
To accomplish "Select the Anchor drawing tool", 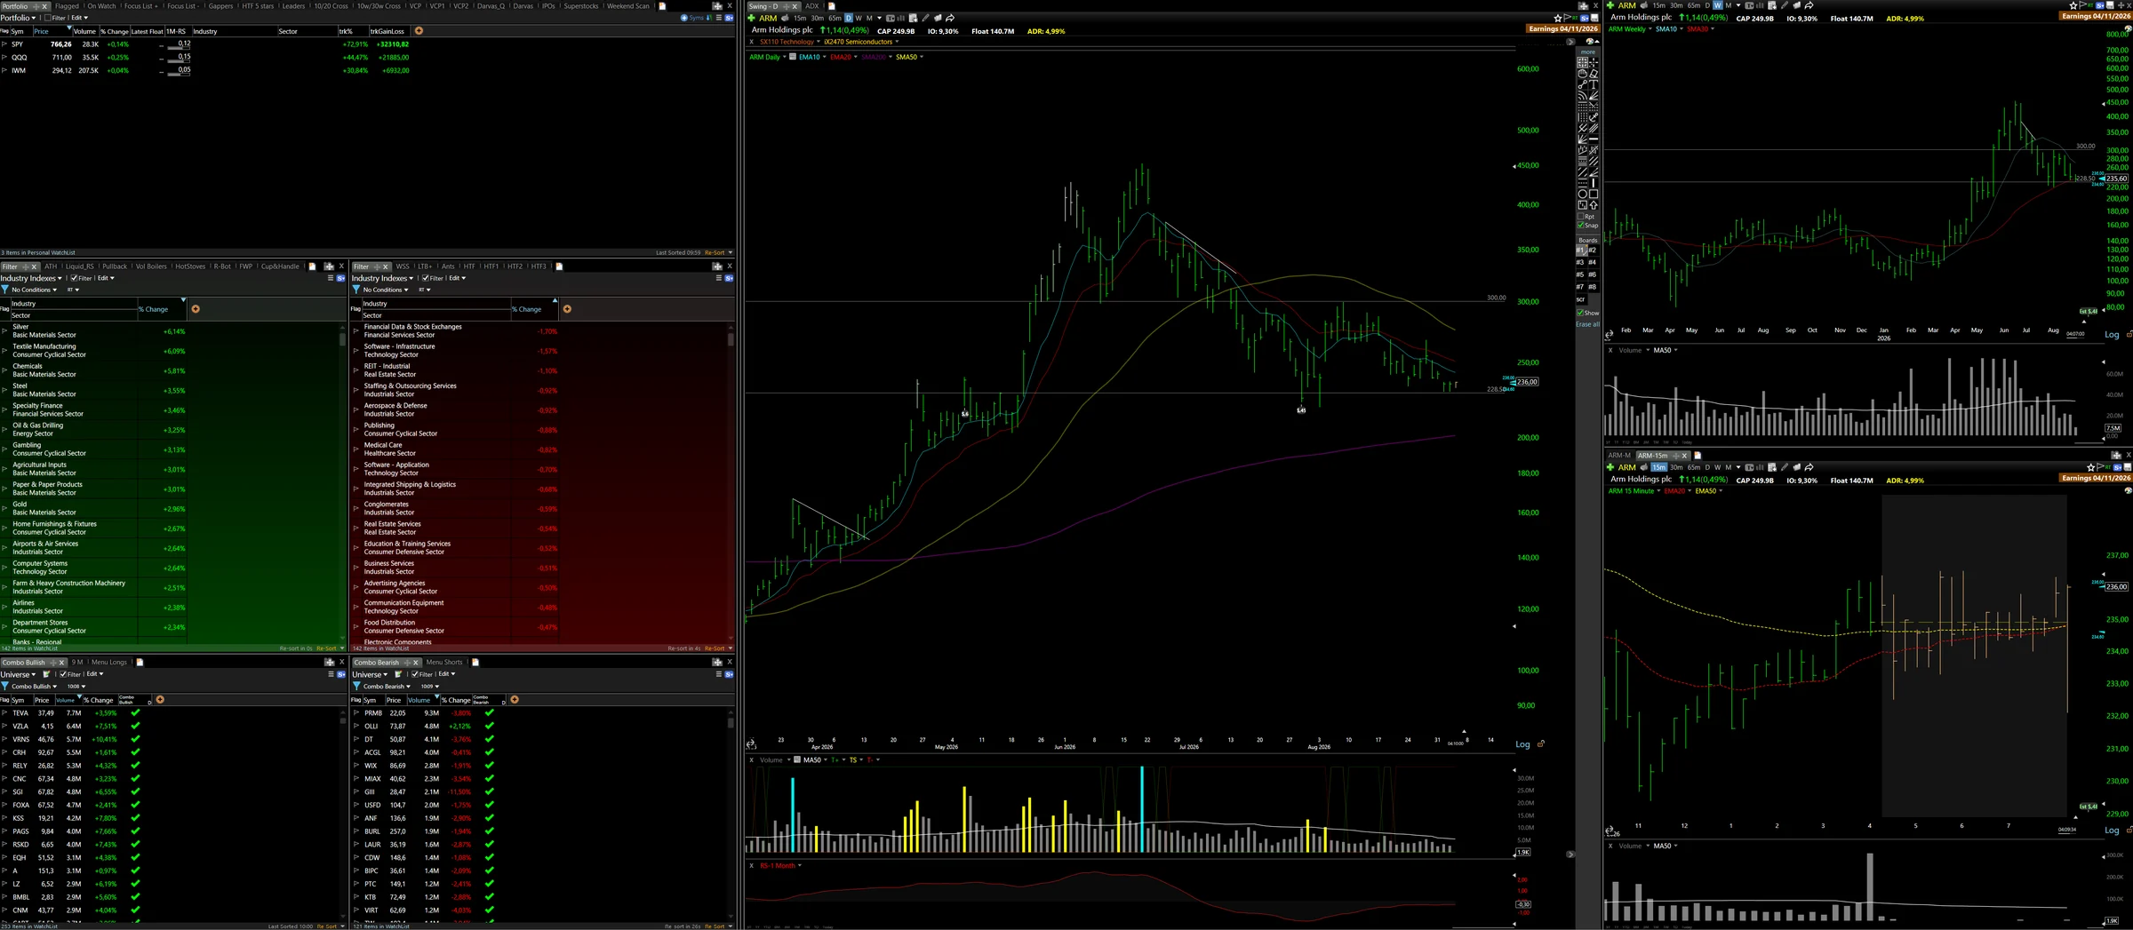I will click(x=1594, y=117).
